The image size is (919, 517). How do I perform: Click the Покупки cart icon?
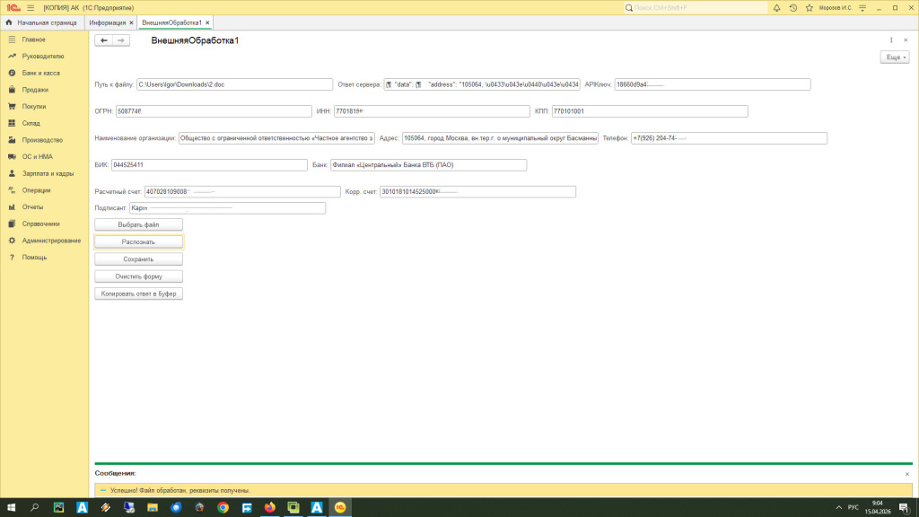coord(12,107)
